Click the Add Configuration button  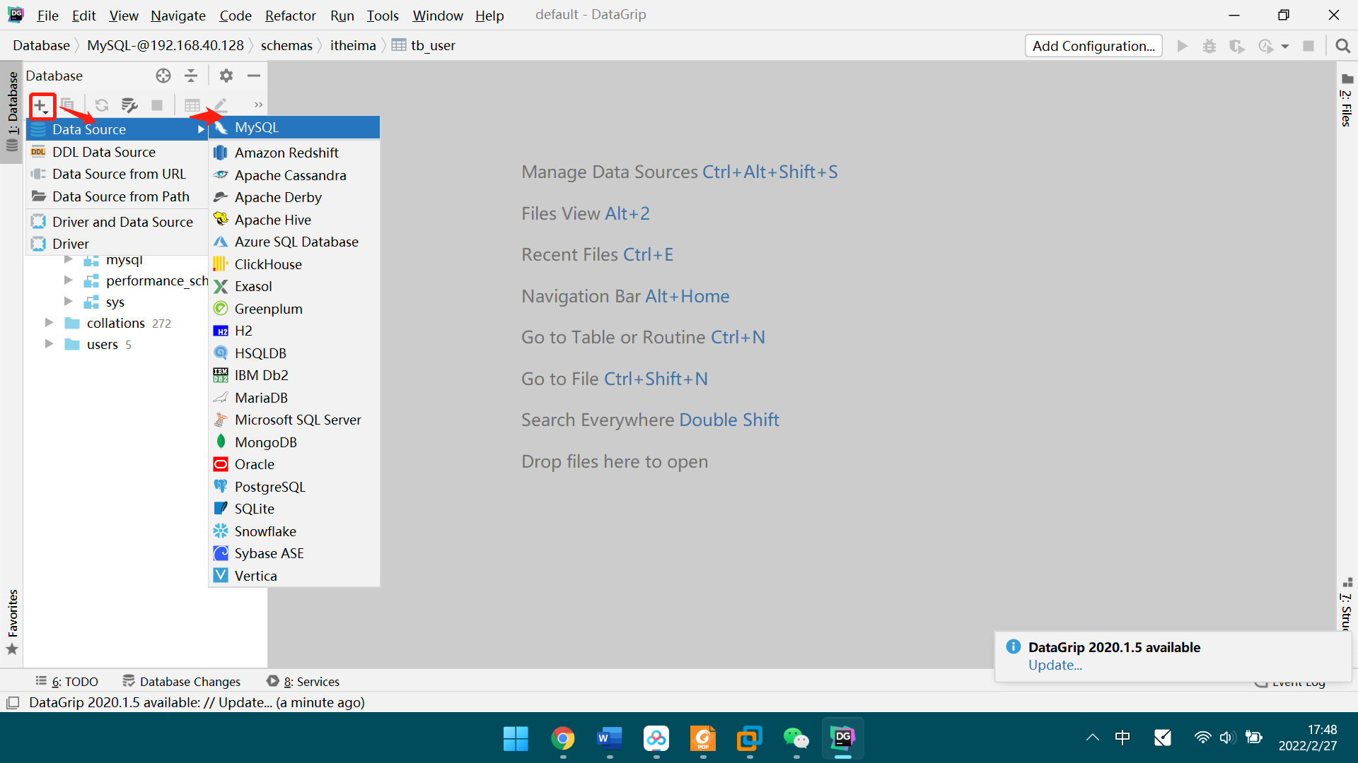coord(1093,45)
